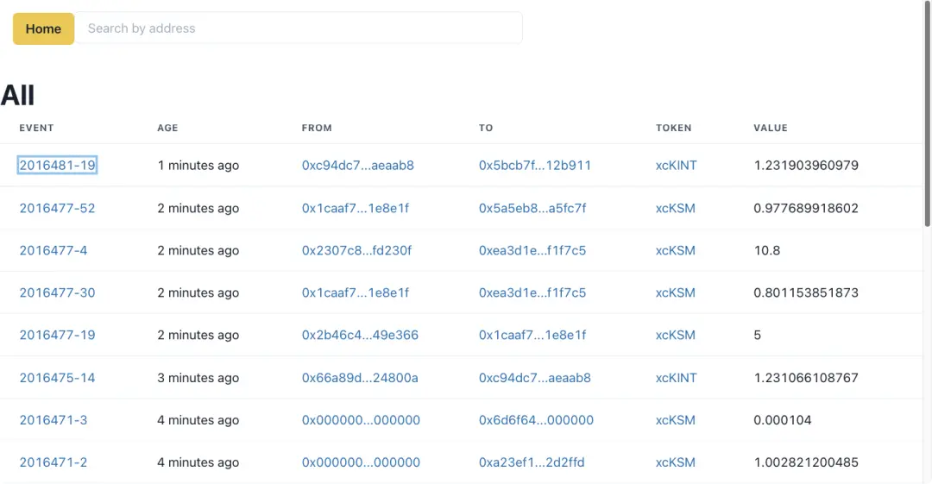View recipient address 0xa23ef1...2d2ffd
The image size is (932, 484).
532,462
